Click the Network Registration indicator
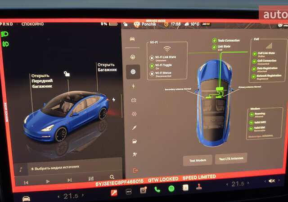The image size is (288, 202). [253, 77]
